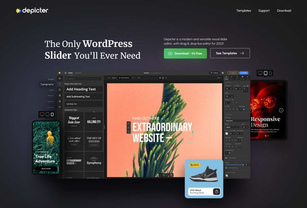Click next arrow on Responsive Design slide
This screenshot has width=307, height=208.
[281, 110]
